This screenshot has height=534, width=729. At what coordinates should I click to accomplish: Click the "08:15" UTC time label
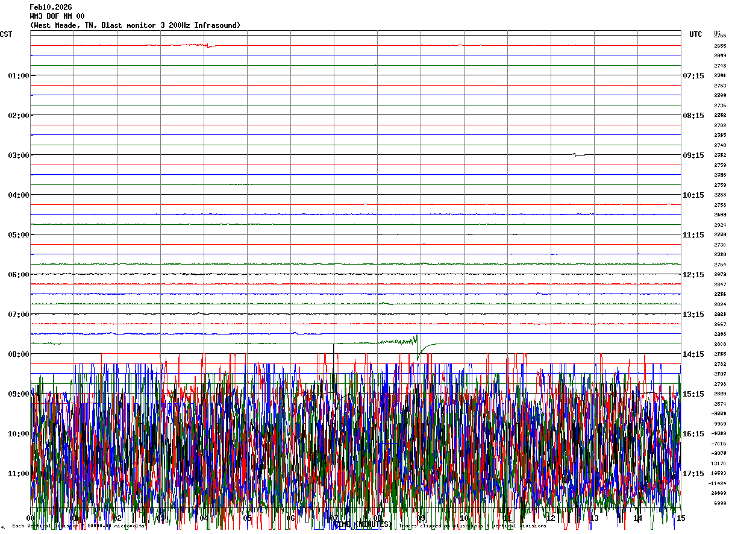693,116
